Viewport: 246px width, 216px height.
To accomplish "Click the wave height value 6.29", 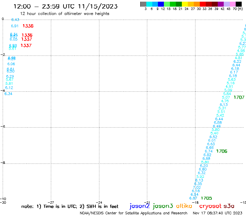I will tap(10, 76).
